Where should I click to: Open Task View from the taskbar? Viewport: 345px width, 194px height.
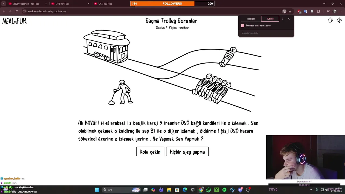pyautogui.click(x=146, y=190)
